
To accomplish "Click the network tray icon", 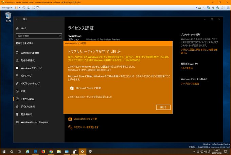I will click(x=202, y=152).
